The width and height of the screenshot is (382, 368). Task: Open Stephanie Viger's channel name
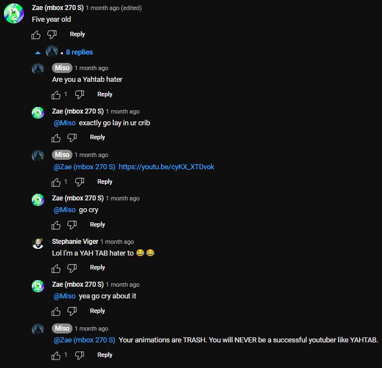coord(75,241)
